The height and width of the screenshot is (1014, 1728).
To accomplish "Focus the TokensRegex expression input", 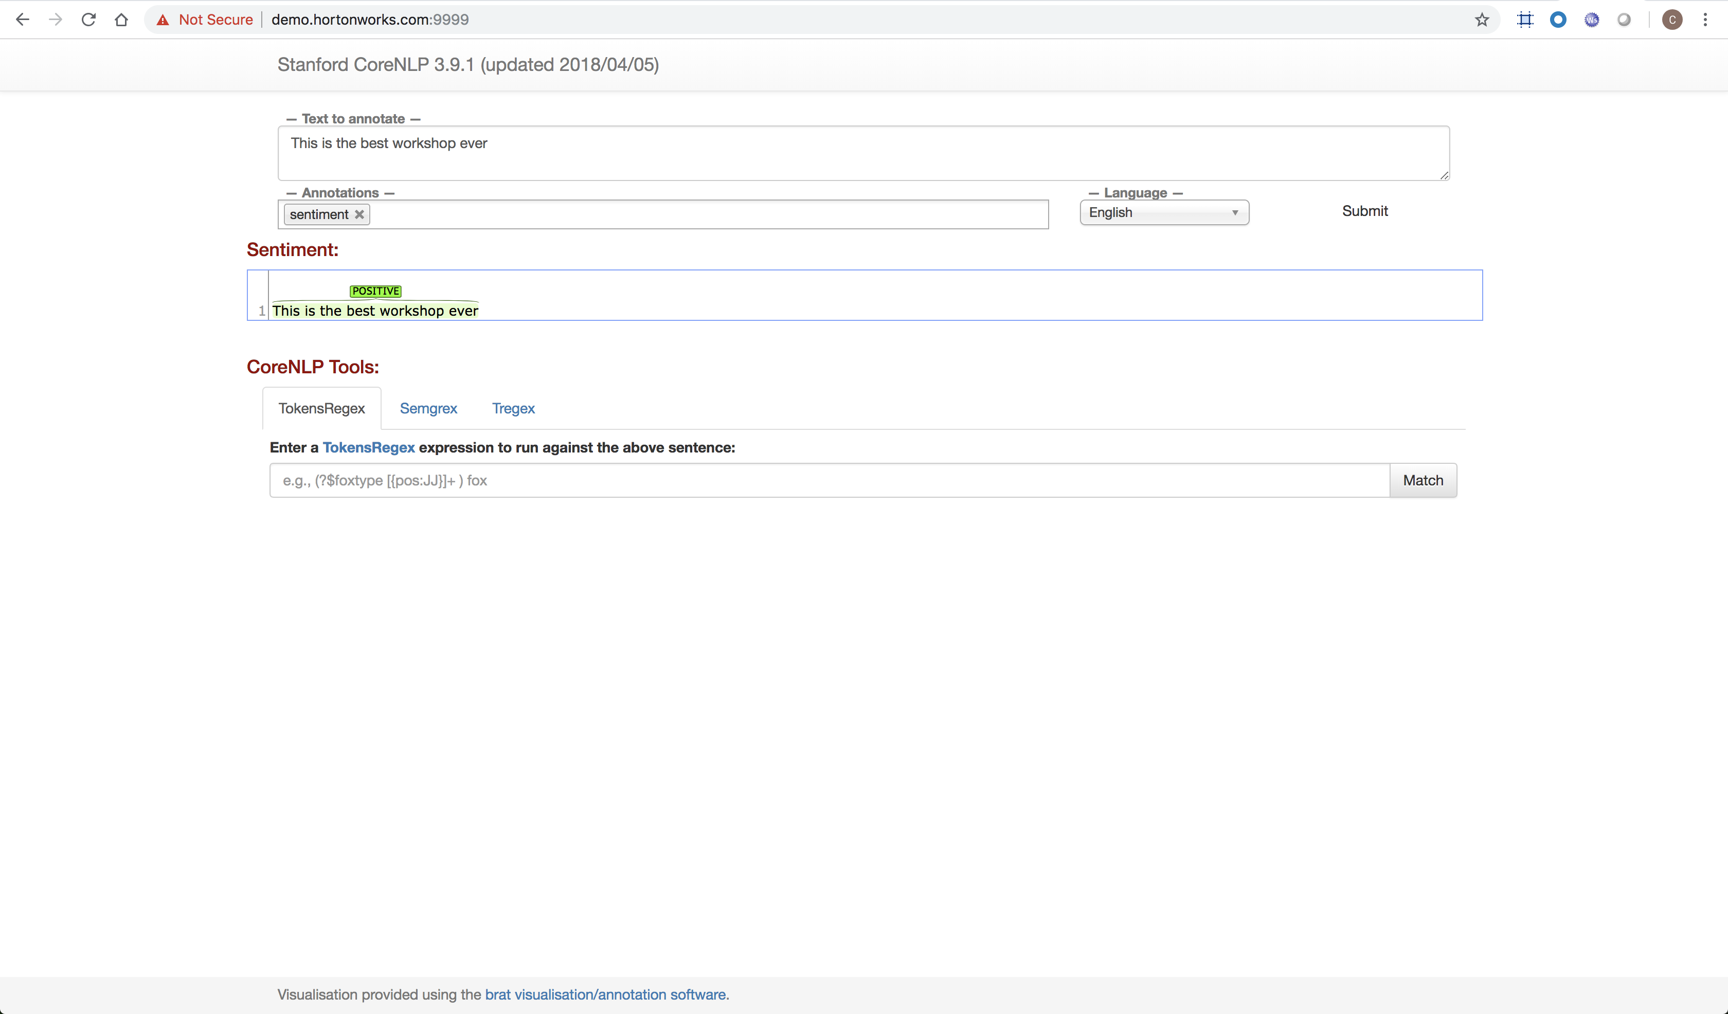I will tap(830, 481).
